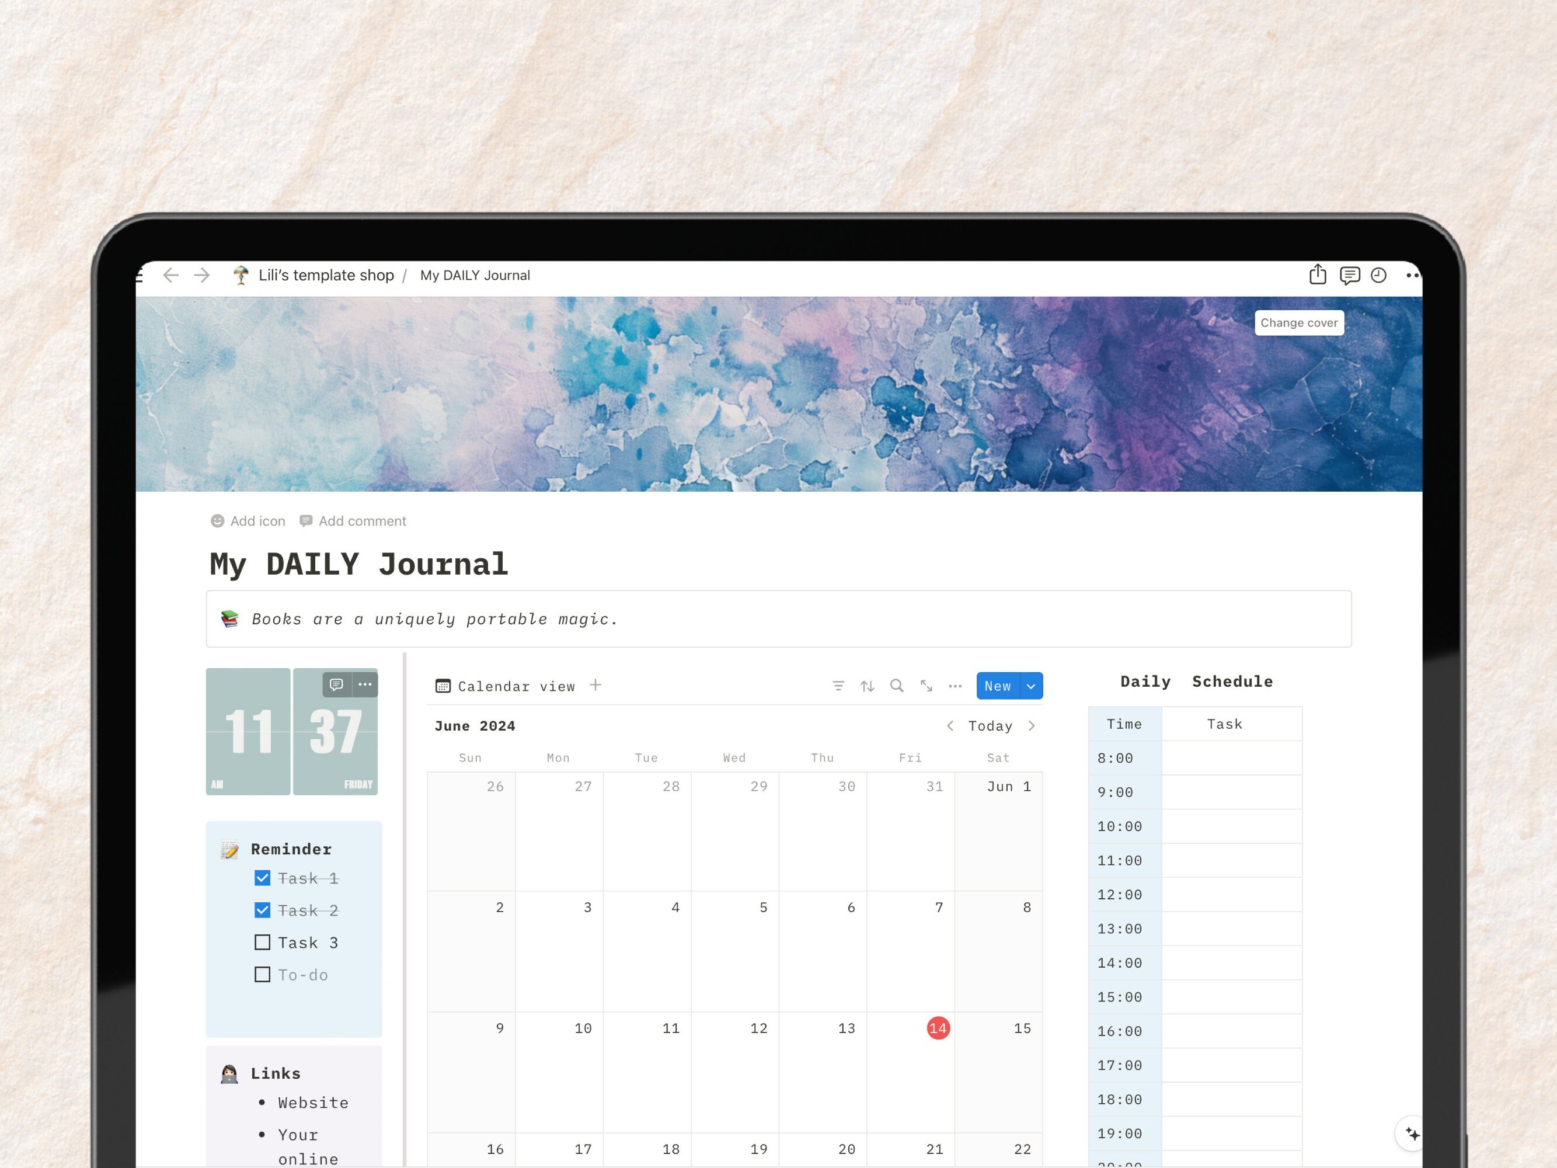
Task: Open page history clock icon
Action: pos(1378,275)
